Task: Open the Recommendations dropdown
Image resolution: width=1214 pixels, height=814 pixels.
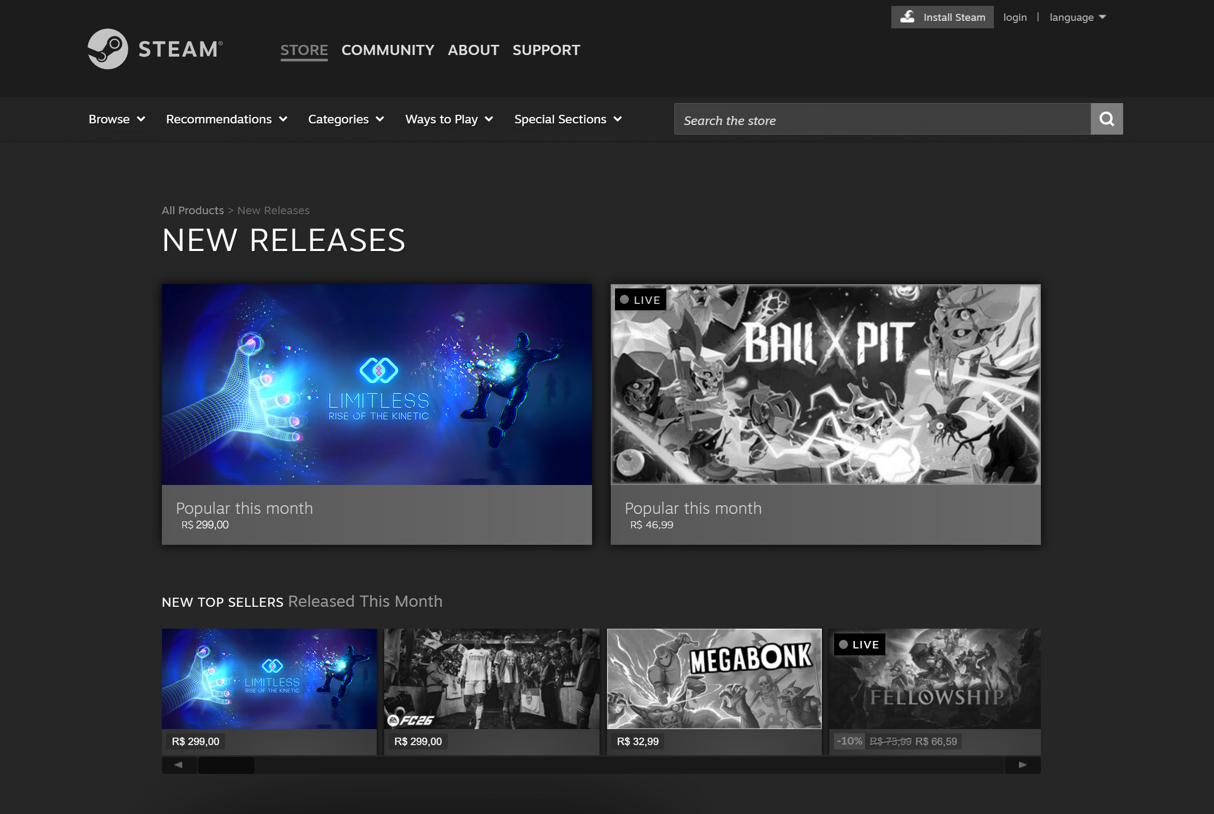Action: (x=227, y=119)
